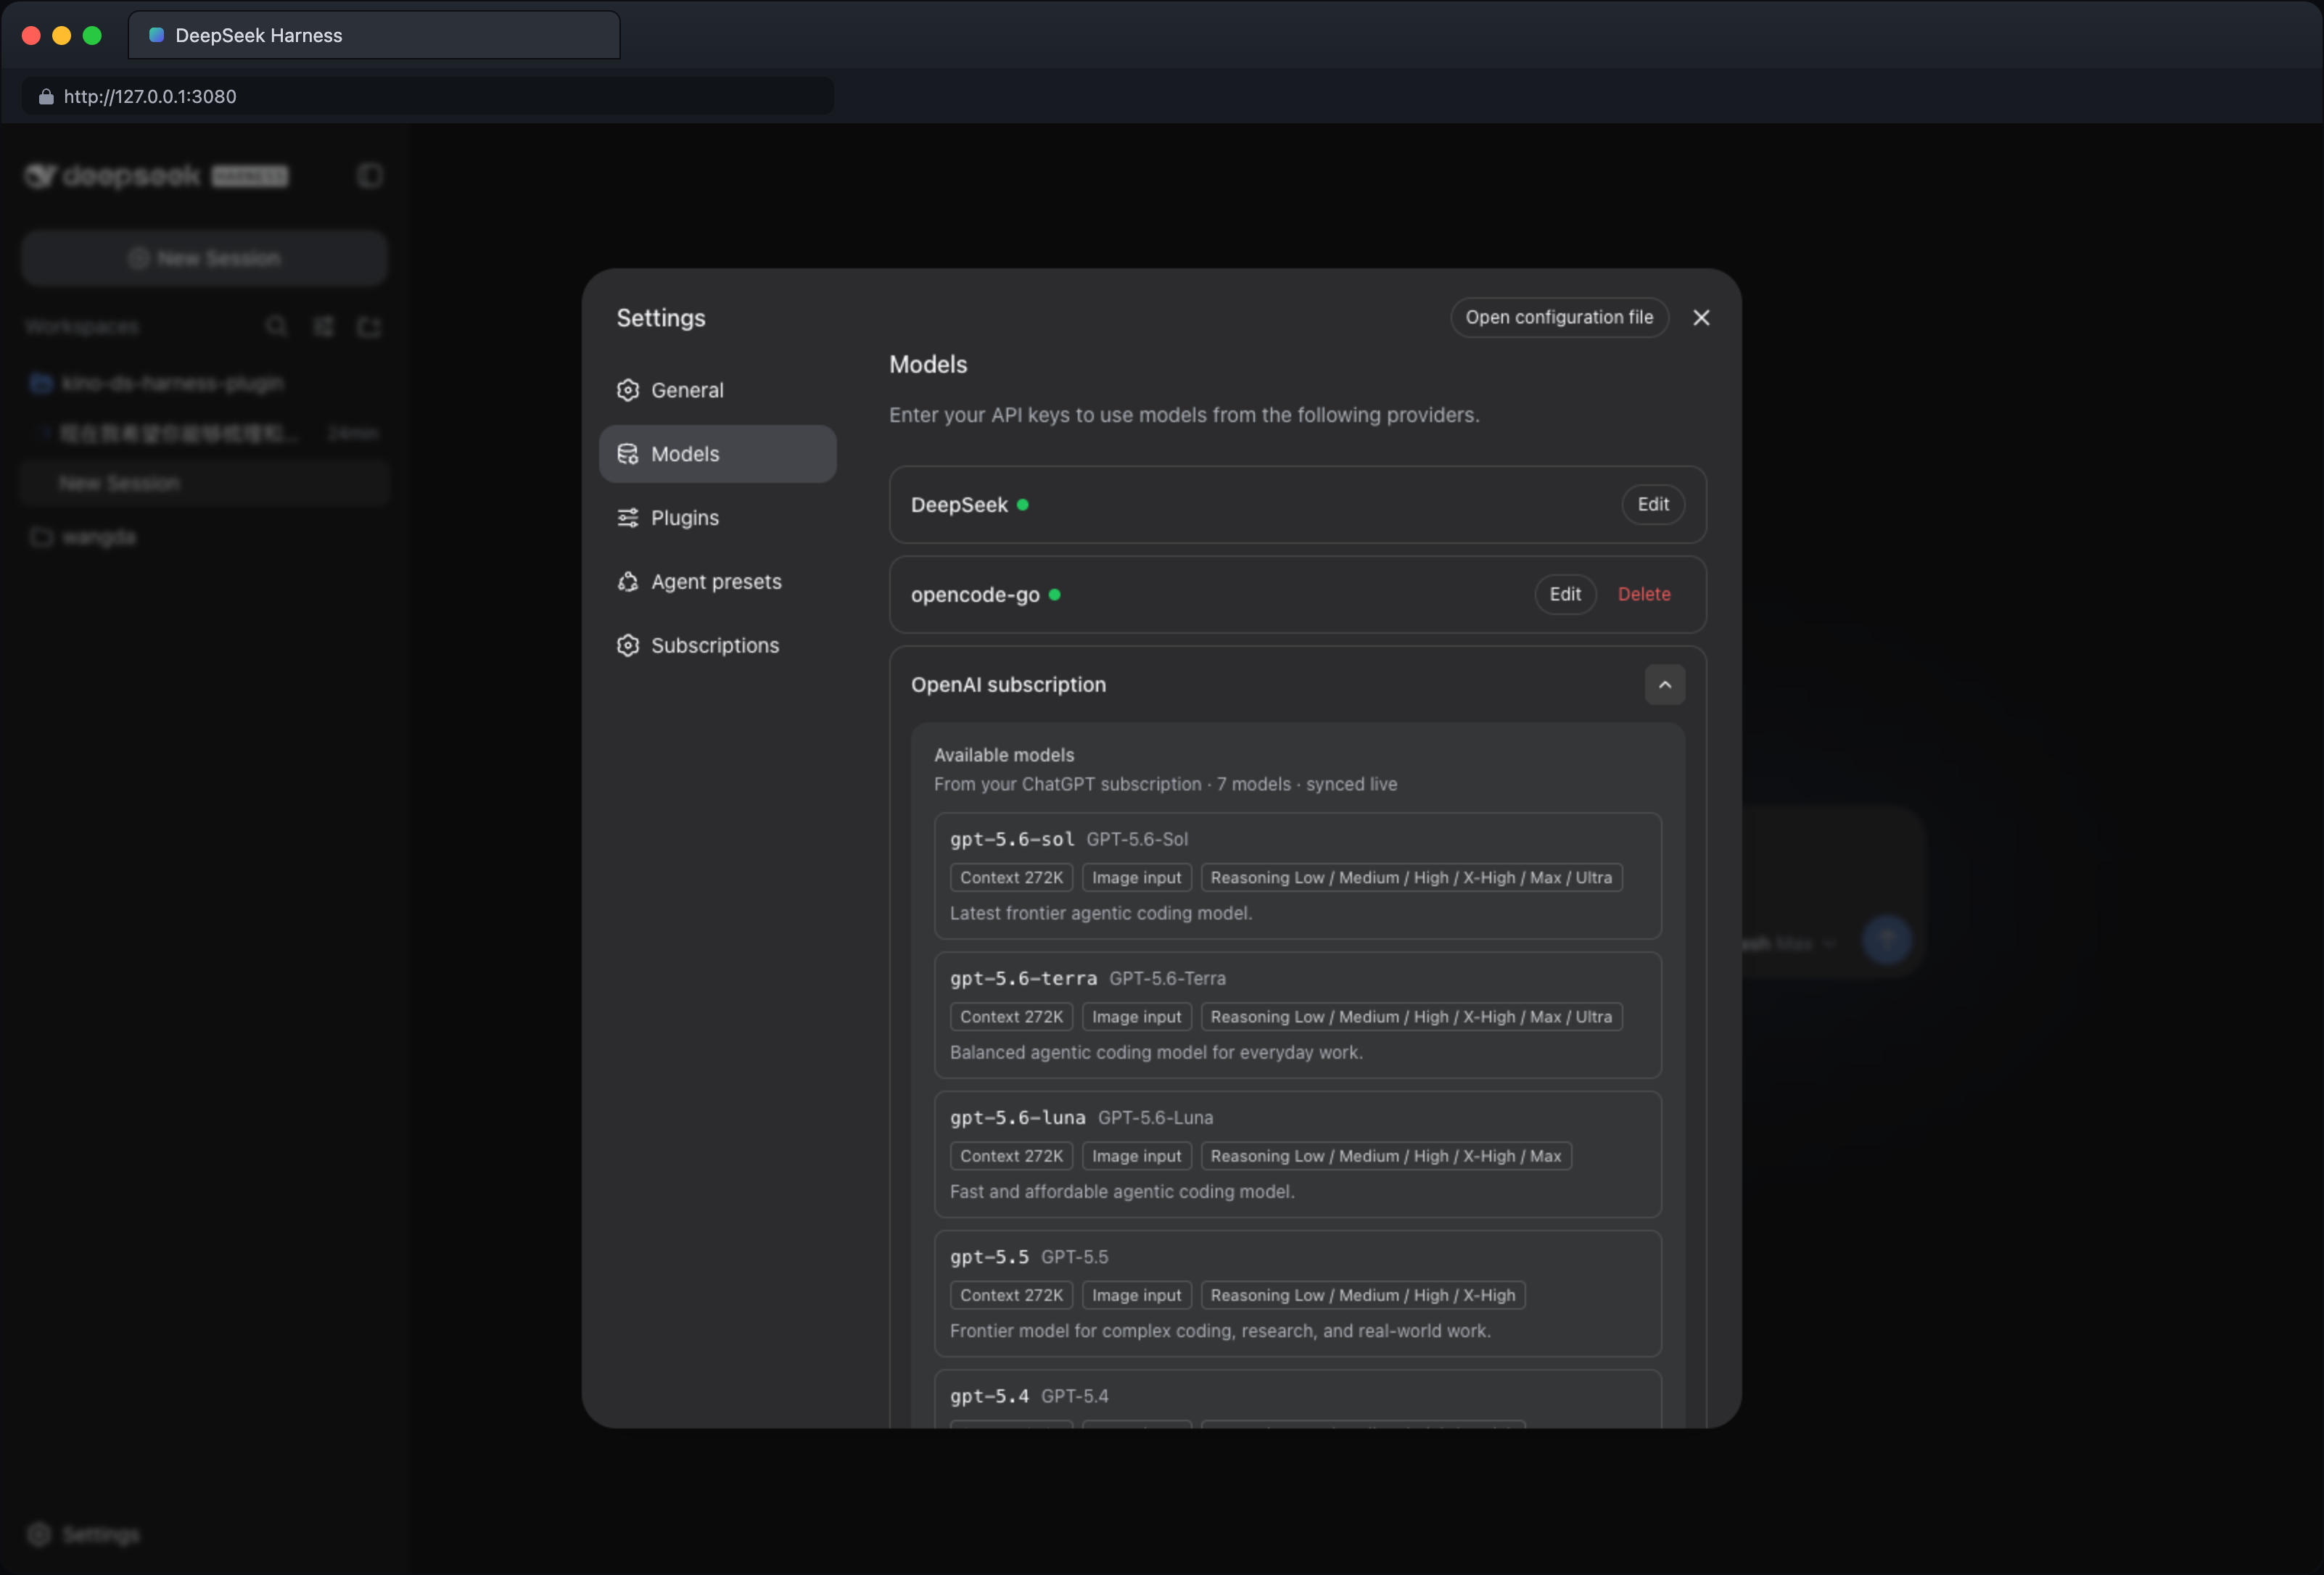Delete the opencode-go provider
This screenshot has height=1575, width=2324.
(x=1644, y=595)
